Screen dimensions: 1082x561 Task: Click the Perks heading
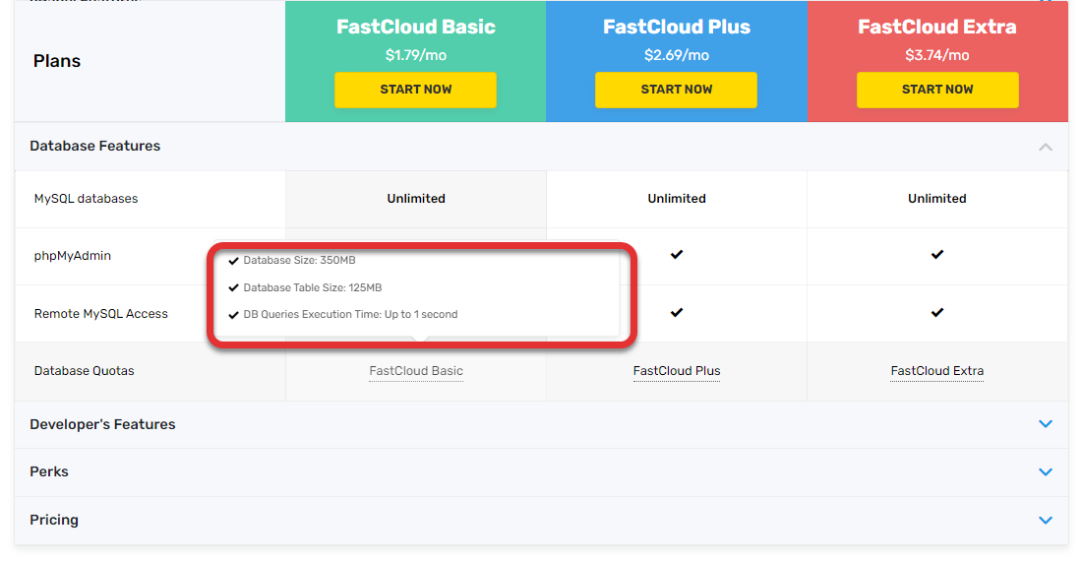pyautogui.click(x=49, y=472)
